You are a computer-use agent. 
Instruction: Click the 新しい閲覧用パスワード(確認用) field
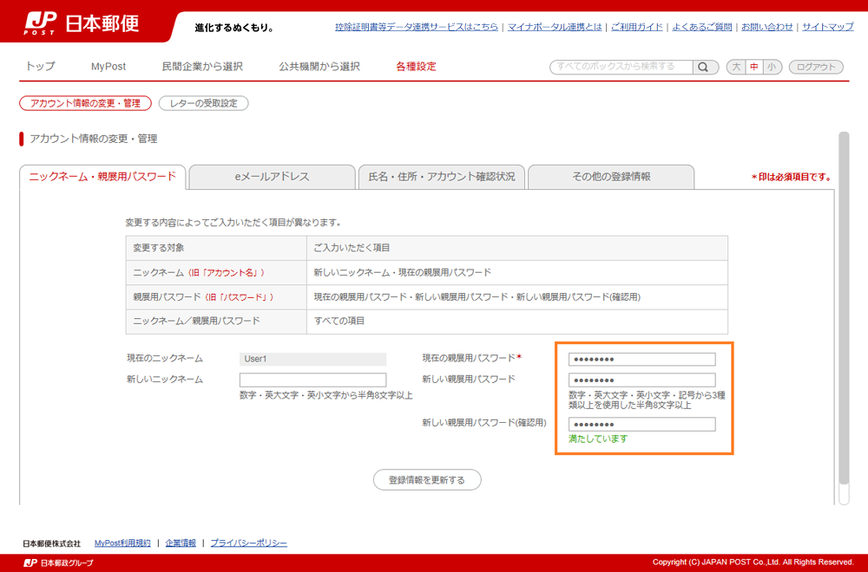click(x=641, y=425)
